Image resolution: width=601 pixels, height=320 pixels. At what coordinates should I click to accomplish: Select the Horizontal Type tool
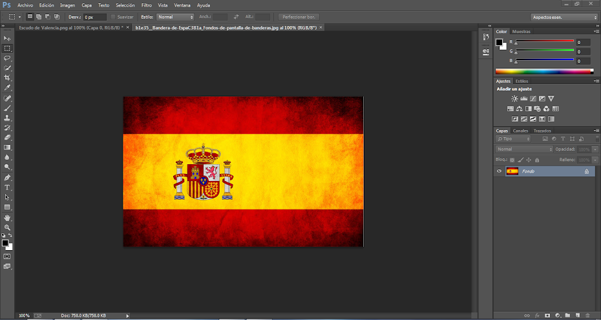tap(7, 187)
